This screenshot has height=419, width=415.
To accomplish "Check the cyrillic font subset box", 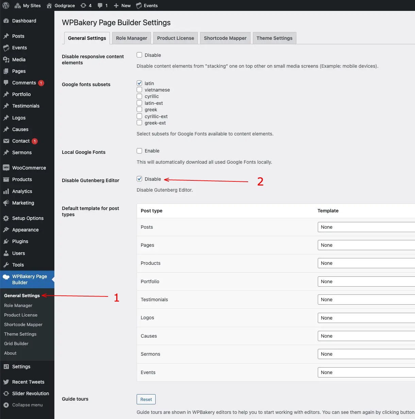I will [x=139, y=96].
